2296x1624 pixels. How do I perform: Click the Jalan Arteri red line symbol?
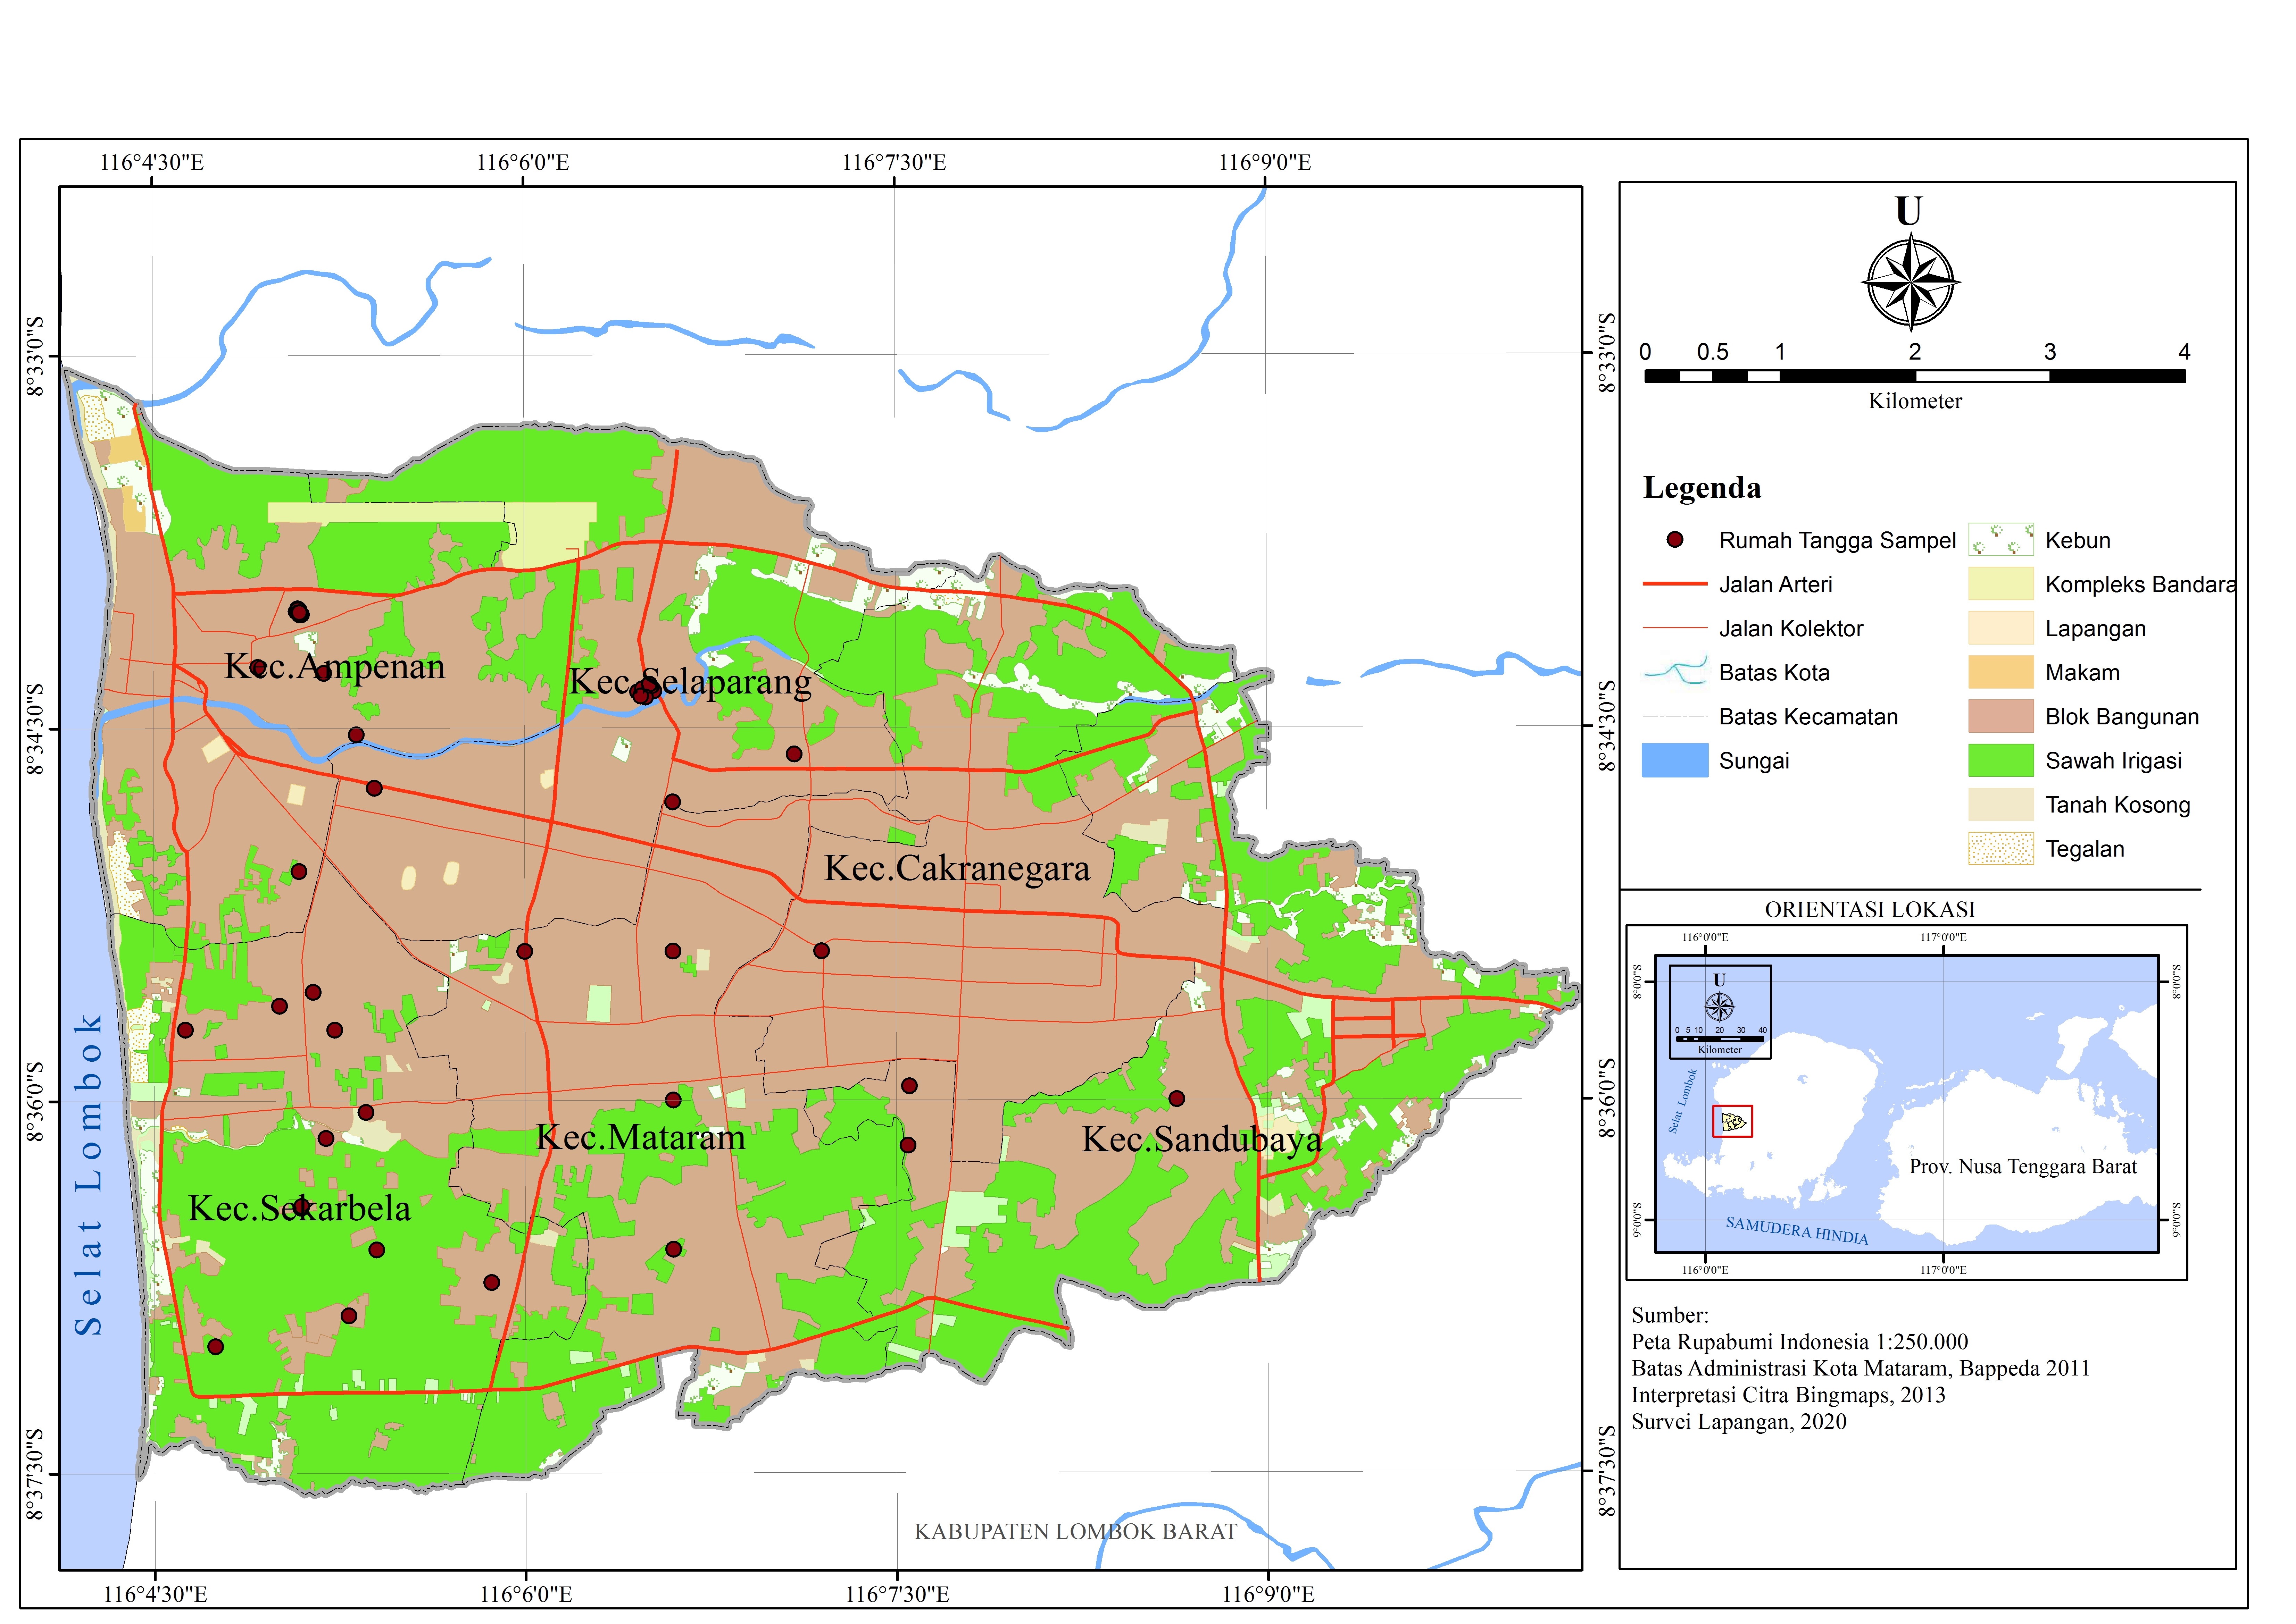1675,584
